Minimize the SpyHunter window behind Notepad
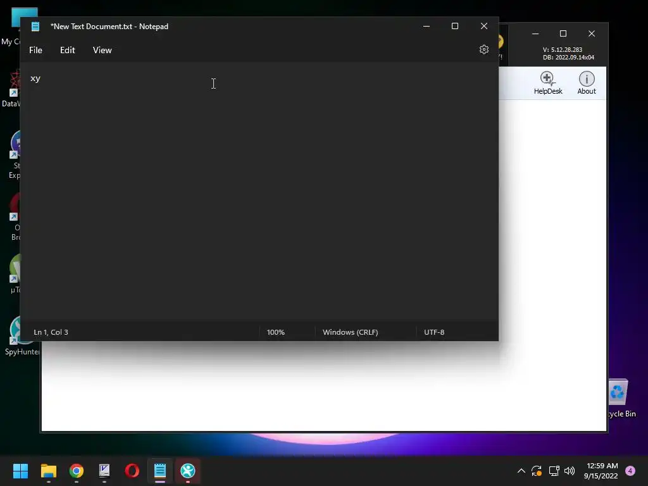The height and width of the screenshot is (486, 648). pyautogui.click(x=535, y=34)
